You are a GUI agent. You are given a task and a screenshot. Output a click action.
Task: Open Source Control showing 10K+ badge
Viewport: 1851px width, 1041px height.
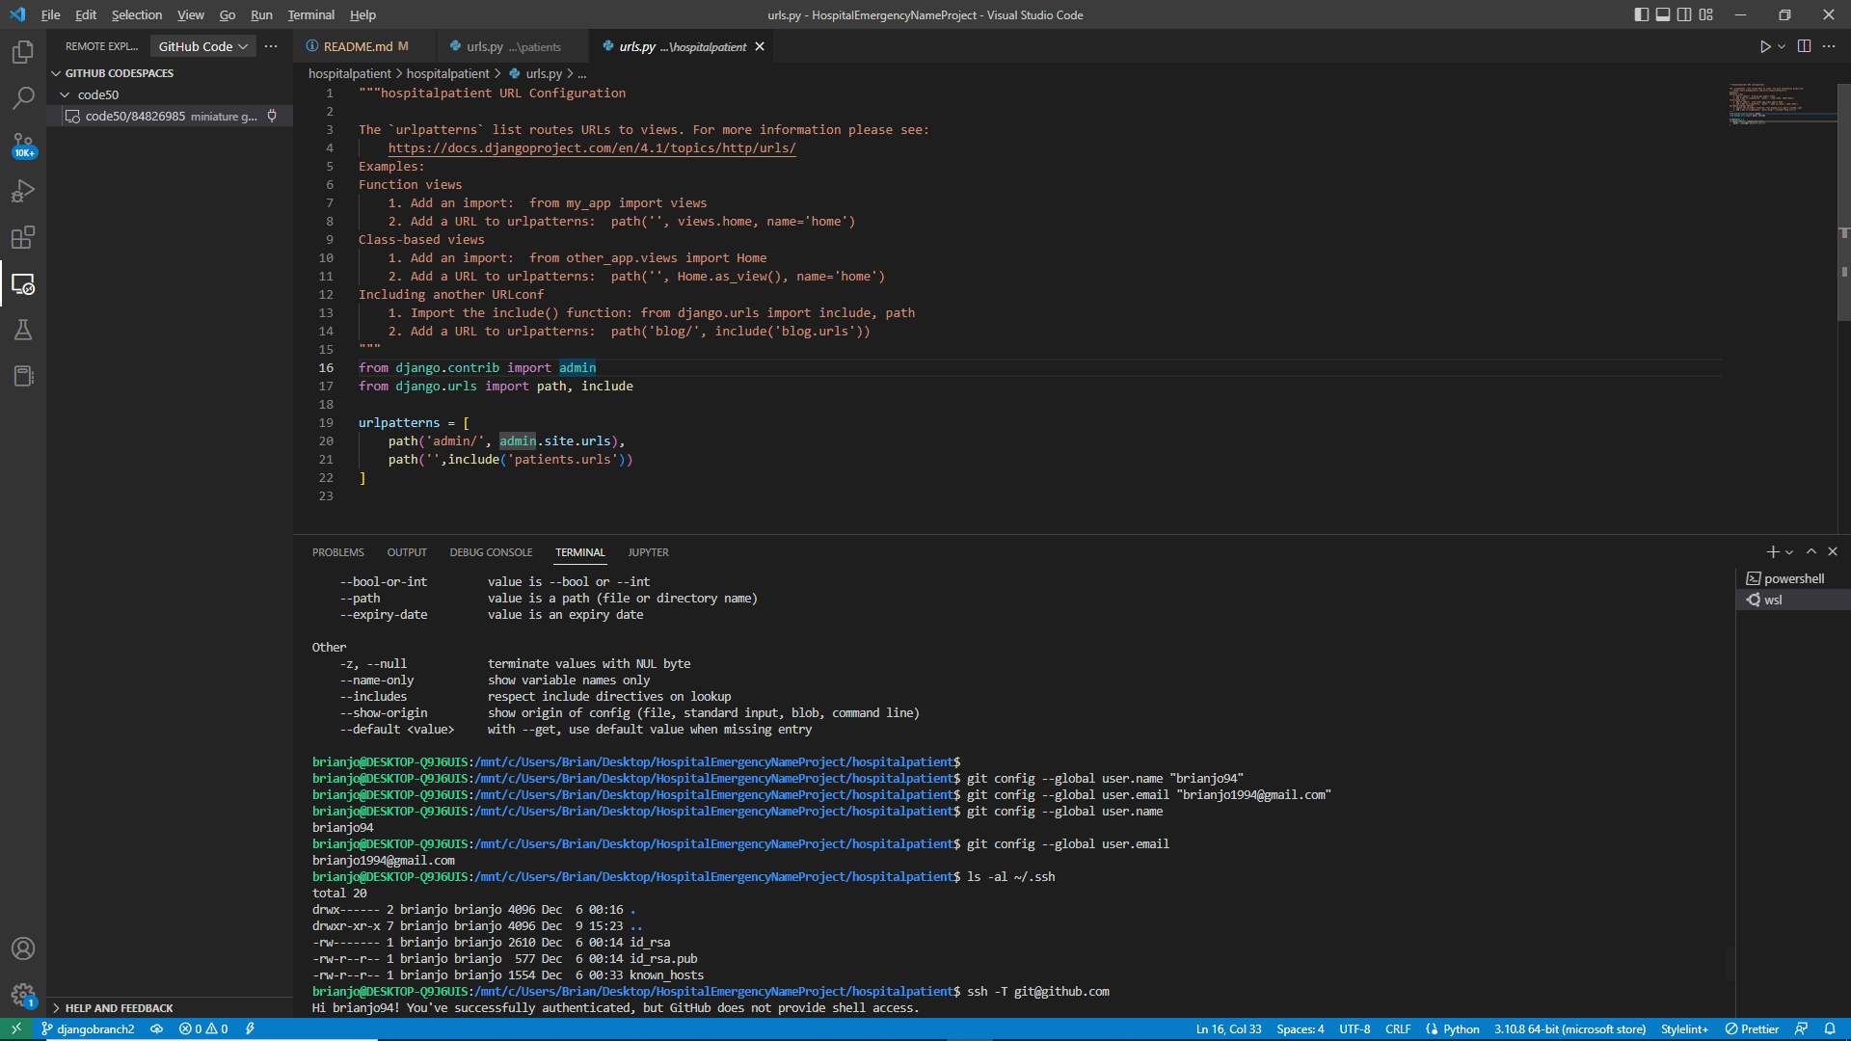[23, 145]
